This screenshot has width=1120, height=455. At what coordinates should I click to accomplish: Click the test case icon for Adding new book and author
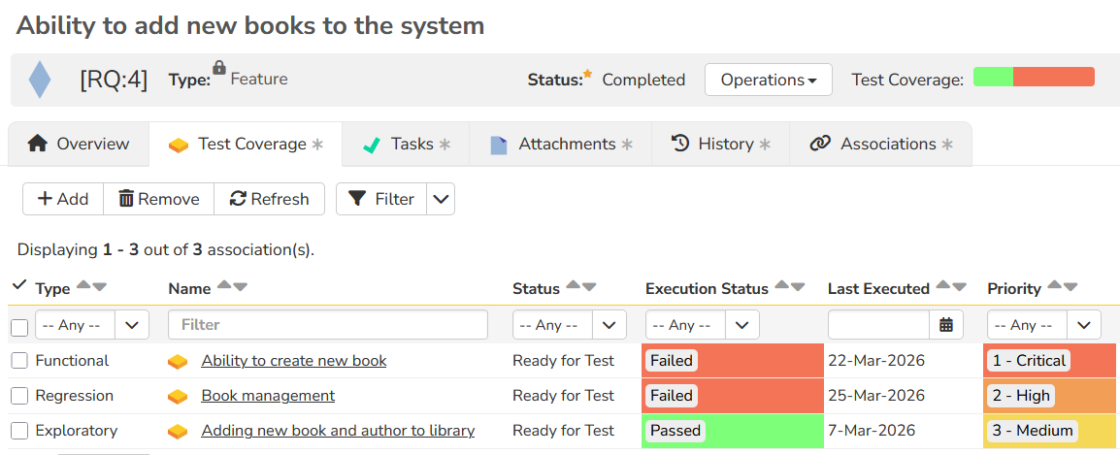(x=178, y=432)
